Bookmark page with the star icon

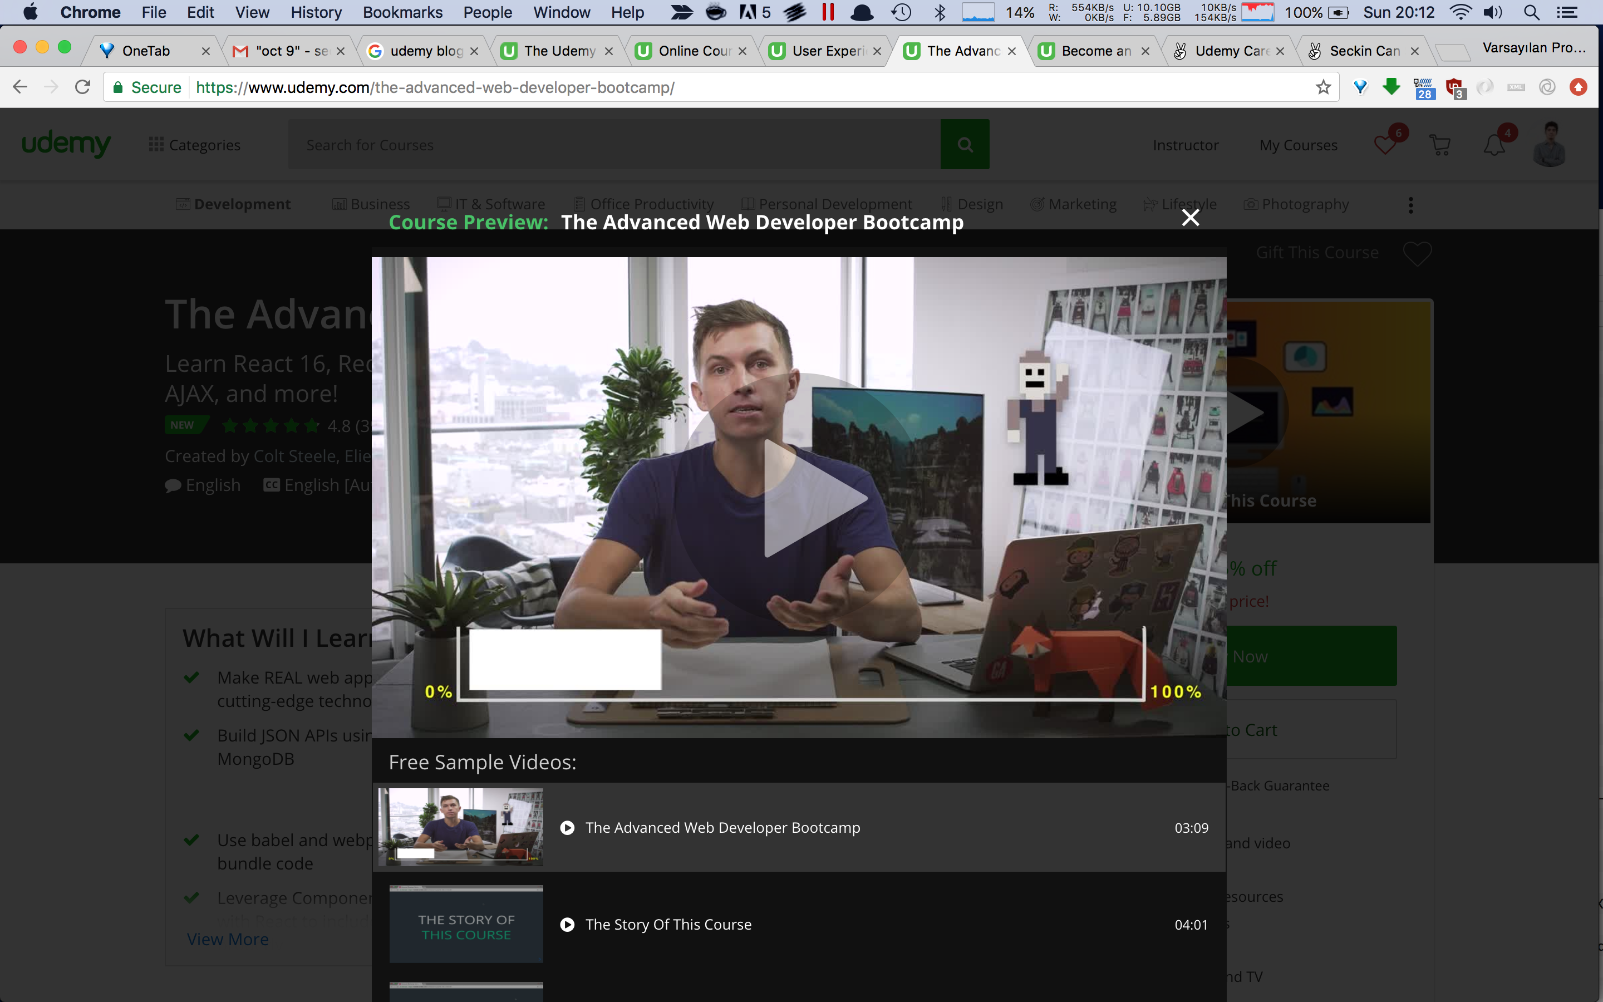[x=1323, y=87]
